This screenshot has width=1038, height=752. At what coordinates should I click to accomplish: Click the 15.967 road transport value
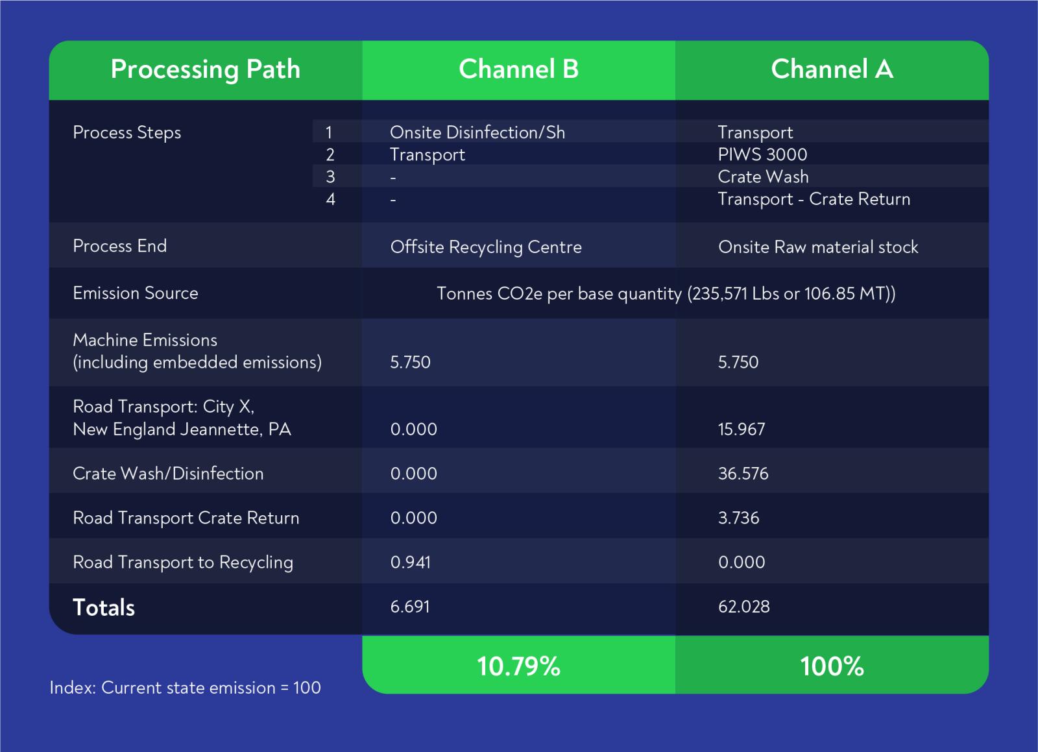click(x=742, y=429)
